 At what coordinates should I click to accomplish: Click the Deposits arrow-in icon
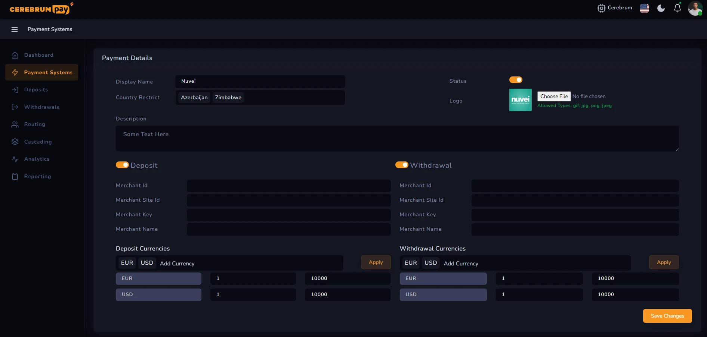coord(15,90)
